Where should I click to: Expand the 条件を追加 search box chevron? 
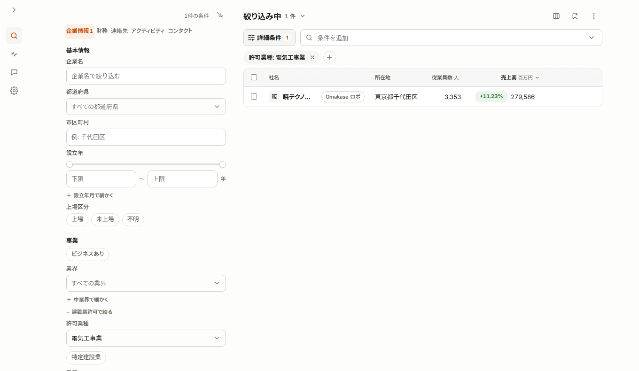591,38
